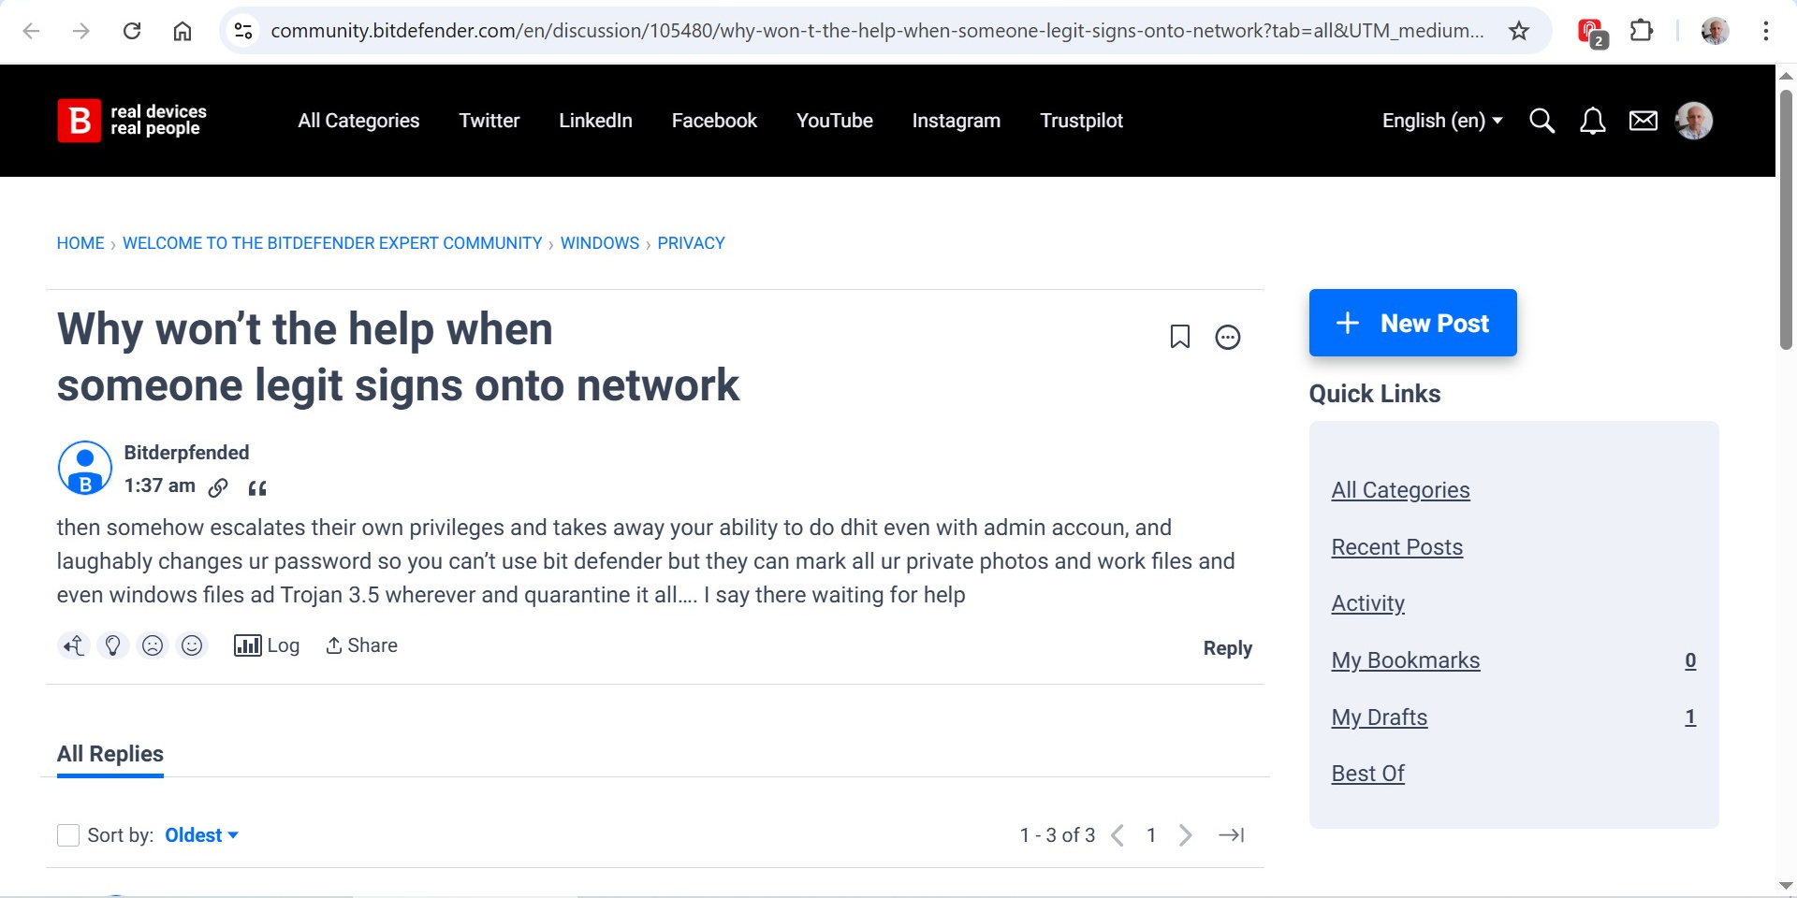Screen dimensions: 1797x898
Task: Open the community user avatar menu
Action: tap(1694, 121)
